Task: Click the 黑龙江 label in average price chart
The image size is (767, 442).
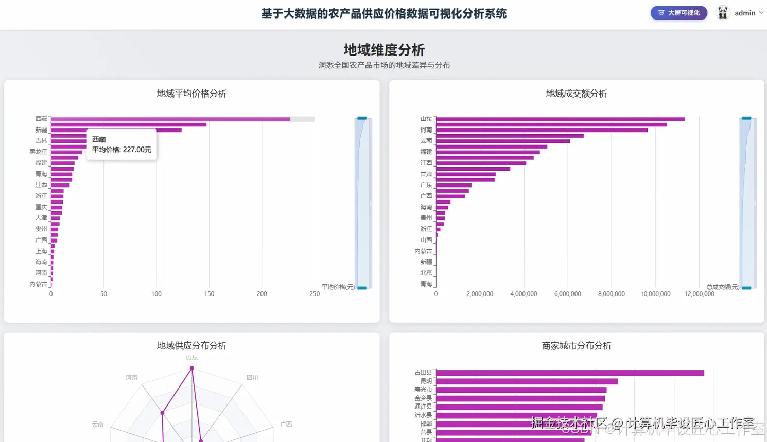Action: [x=38, y=152]
